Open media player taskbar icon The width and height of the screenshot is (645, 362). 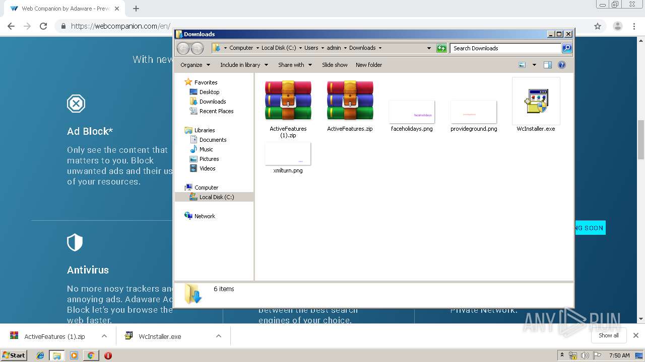point(74,355)
